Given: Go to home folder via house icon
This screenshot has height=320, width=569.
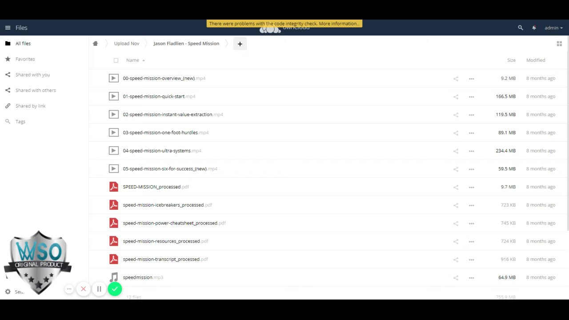Looking at the screenshot, I should [95, 44].
